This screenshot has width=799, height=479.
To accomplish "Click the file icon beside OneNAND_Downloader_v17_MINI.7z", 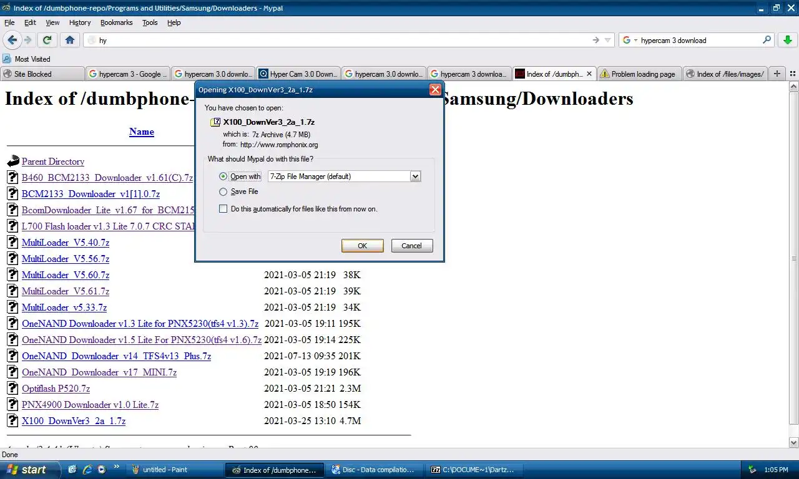I will point(12,372).
